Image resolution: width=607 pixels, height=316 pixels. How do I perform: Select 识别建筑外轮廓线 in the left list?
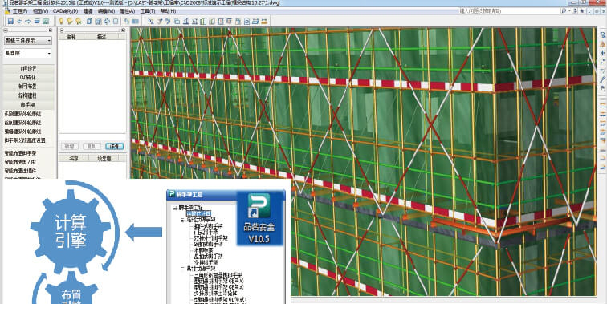(x=22, y=114)
